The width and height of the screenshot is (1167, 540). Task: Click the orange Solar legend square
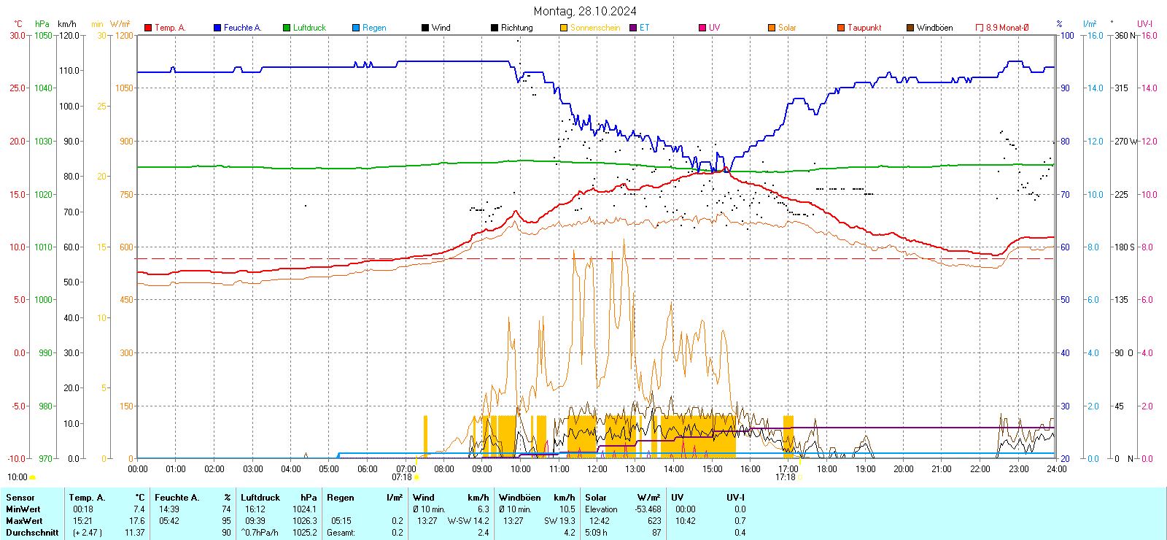tap(772, 28)
